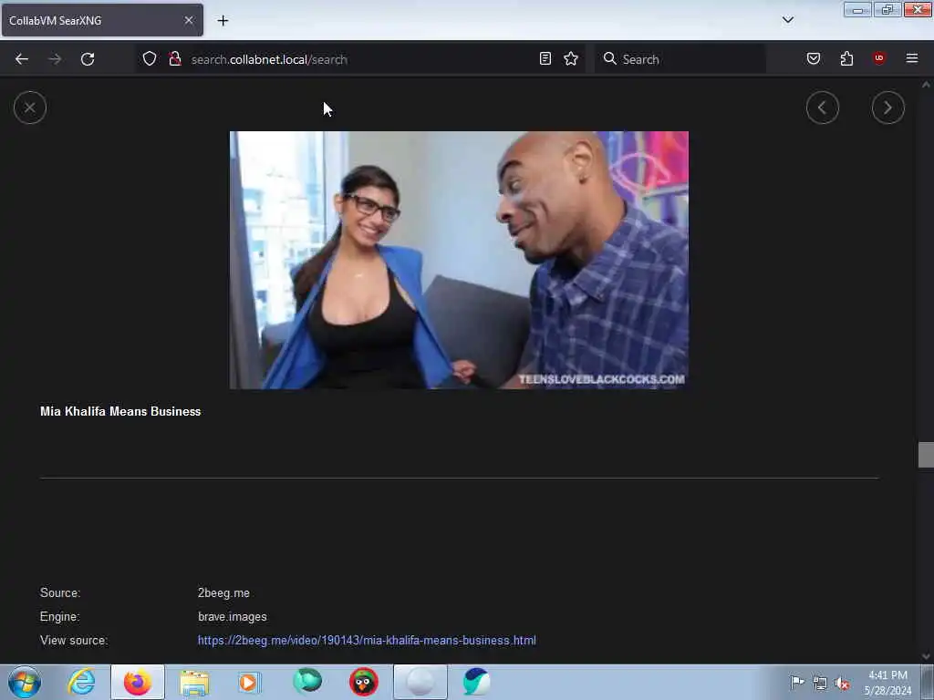Reload the current page
This screenshot has width=934, height=700.
pos(88,59)
